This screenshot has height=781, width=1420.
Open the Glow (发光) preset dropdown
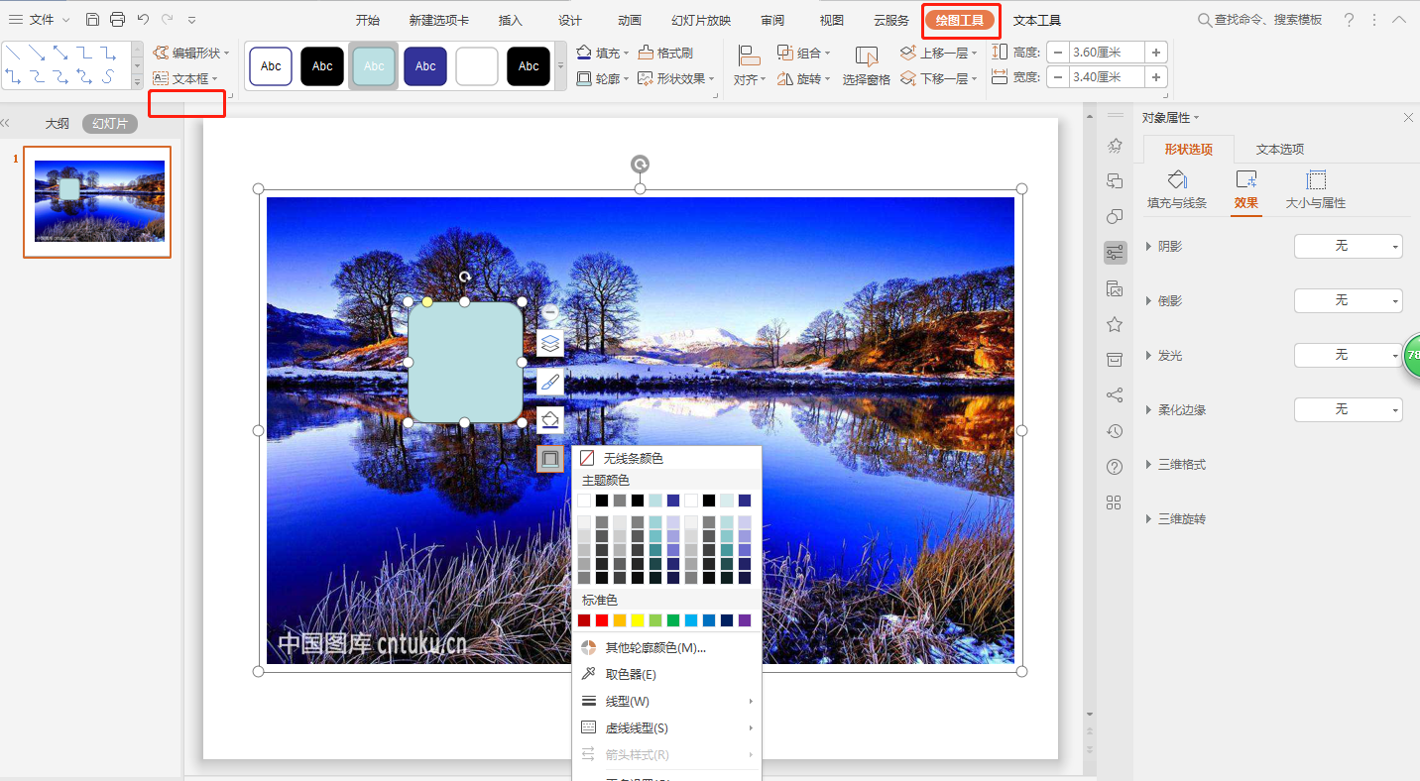point(1348,355)
